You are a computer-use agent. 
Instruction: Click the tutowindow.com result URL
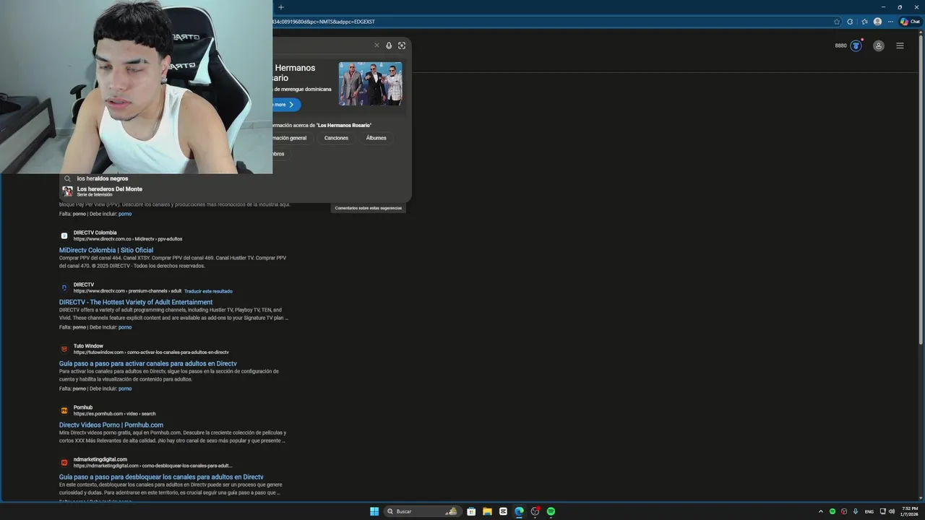151,352
